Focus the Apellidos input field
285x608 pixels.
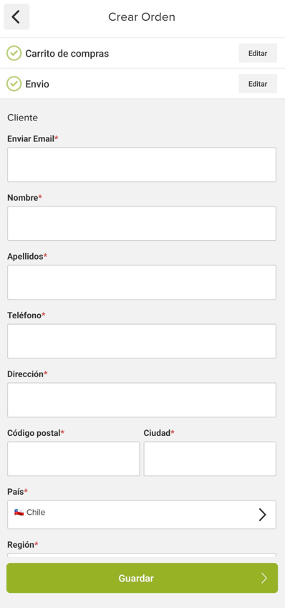coord(142,282)
